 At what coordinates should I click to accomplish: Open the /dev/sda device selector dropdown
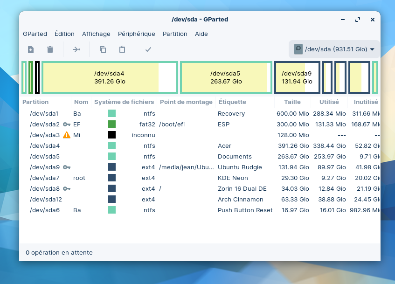(x=334, y=49)
